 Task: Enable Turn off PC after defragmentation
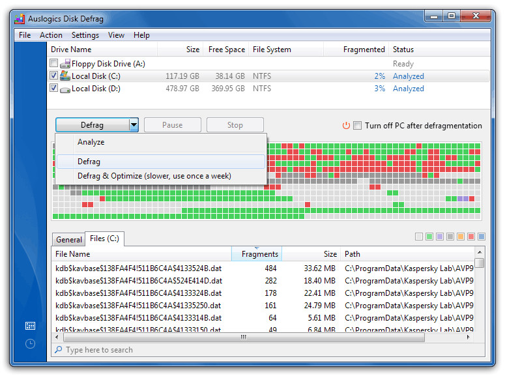click(x=357, y=125)
